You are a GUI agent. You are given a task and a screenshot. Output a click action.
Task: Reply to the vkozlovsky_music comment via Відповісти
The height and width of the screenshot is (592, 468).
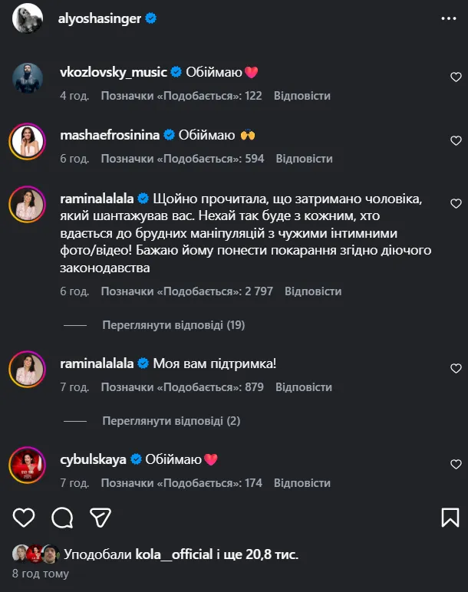(302, 96)
